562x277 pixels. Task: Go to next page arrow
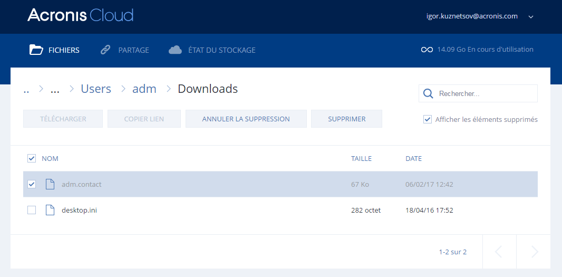534,252
